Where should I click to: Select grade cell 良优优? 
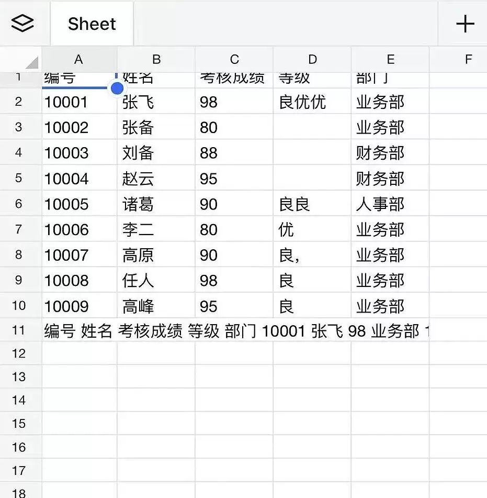click(x=312, y=102)
